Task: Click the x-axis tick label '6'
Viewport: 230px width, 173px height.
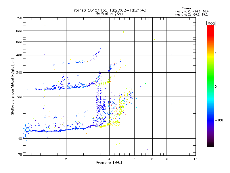Action: click(x=134, y=159)
